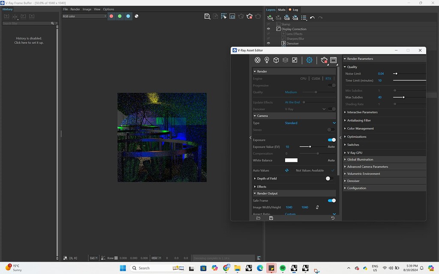The height and width of the screenshot is (274, 439).
Task: Disable the Safe Frame toggle
Action: [331, 200]
